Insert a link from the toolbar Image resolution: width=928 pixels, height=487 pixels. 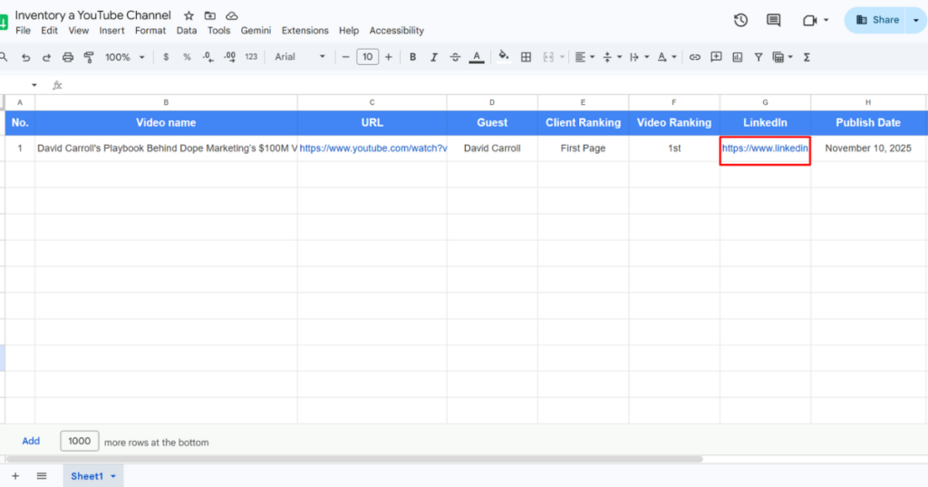pos(695,57)
